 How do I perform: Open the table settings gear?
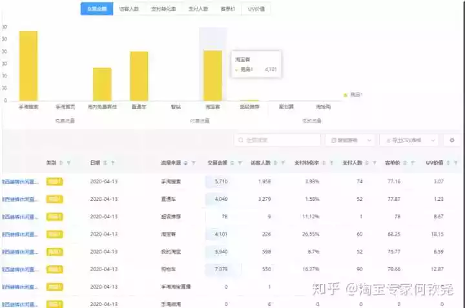(451, 140)
